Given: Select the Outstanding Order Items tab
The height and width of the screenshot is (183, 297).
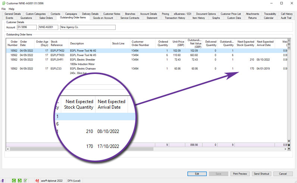Looking at the screenshot, I should click(x=73, y=18).
